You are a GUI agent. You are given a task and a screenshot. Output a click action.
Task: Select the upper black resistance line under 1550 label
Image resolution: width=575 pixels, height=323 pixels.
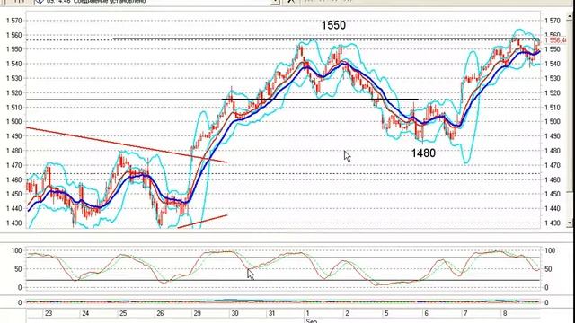tap(325, 39)
